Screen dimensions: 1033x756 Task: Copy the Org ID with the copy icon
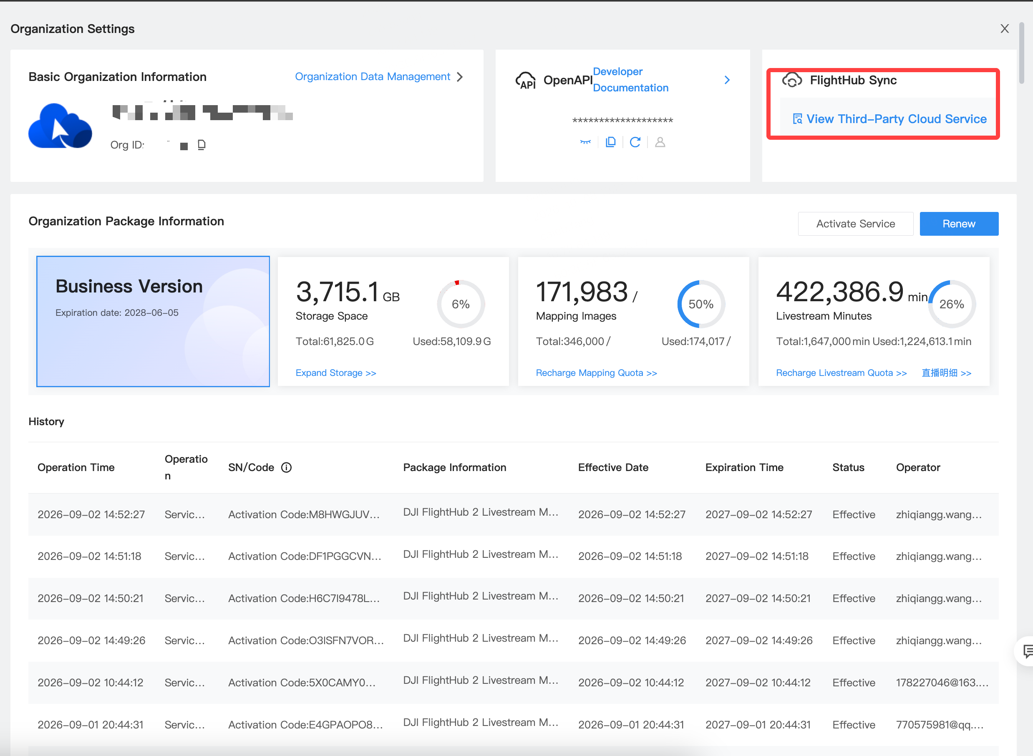click(201, 145)
